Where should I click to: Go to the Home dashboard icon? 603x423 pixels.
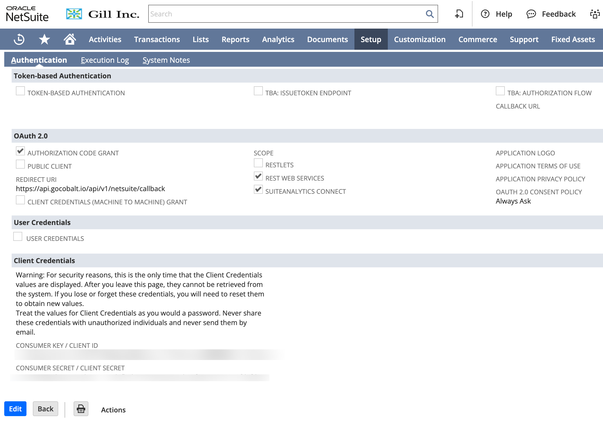[70, 39]
